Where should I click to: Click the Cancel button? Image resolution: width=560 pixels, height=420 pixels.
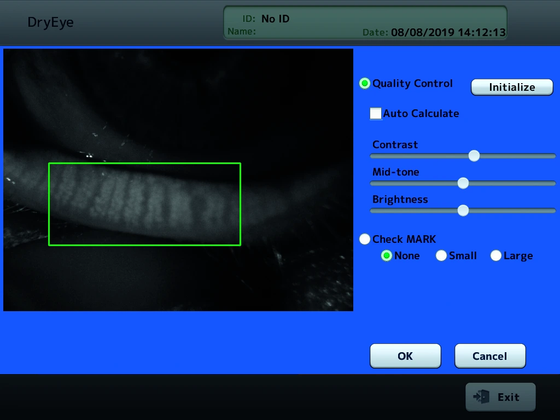click(489, 356)
